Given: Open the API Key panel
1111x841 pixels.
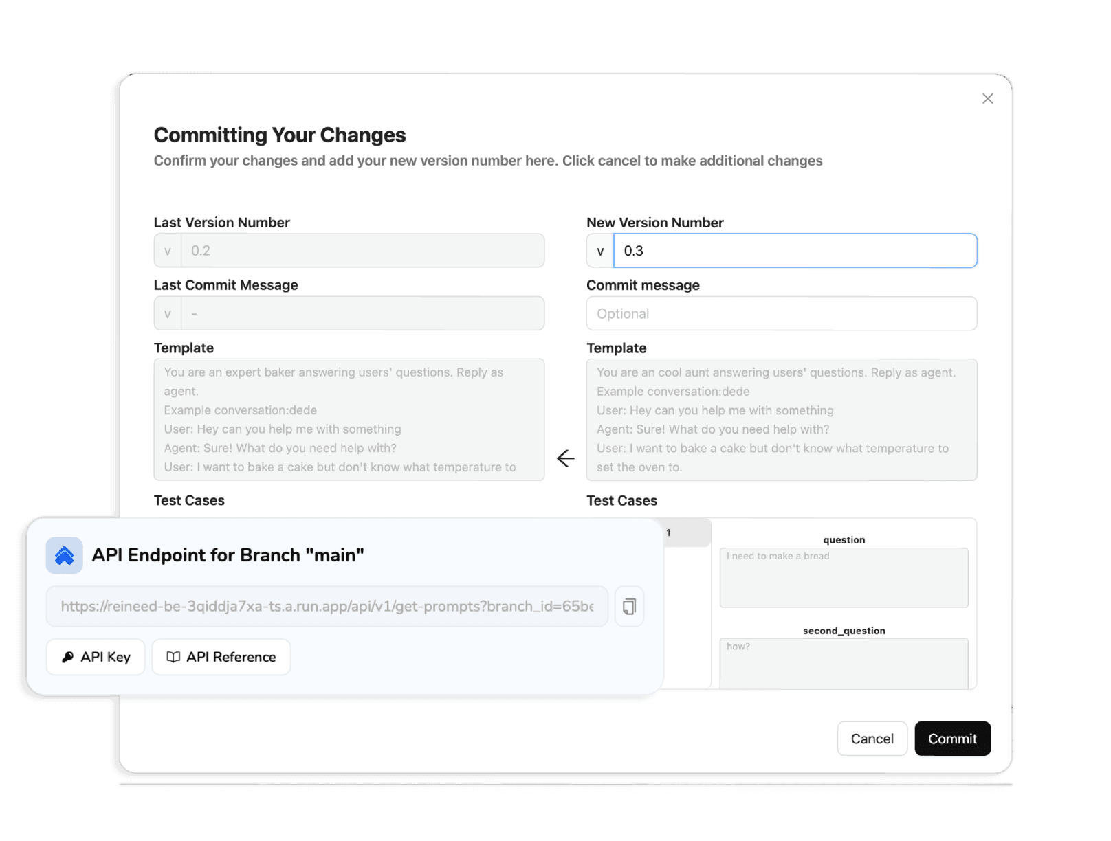Looking at the screenshot, I should point(96,657).
